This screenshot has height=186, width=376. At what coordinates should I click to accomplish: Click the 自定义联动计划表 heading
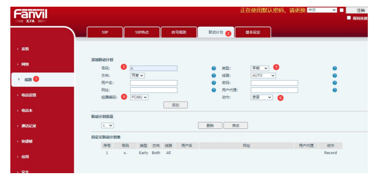coord(106,137)
